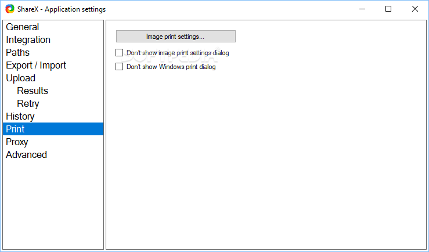The image size is (429, 252).
Task: Open the Image print settings dialog
Action: 176,37
